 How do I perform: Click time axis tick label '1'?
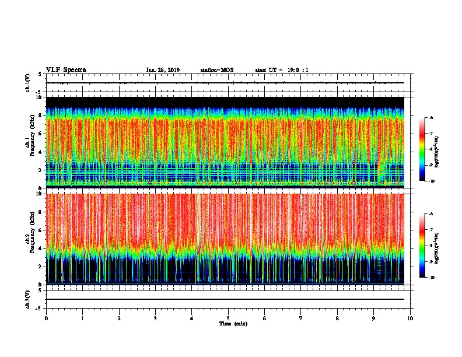coord(82,318)
